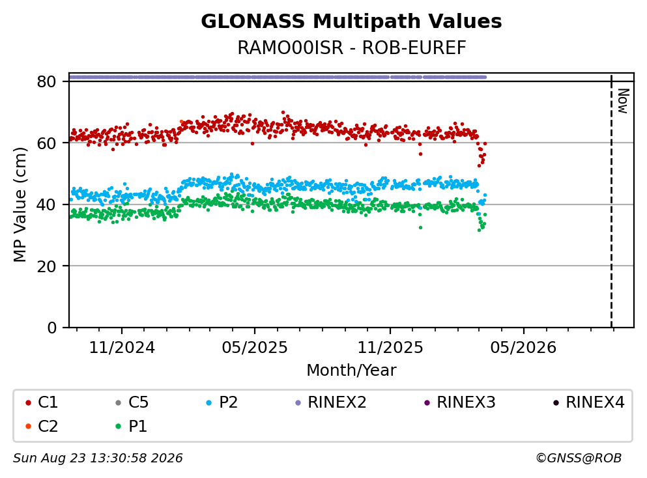Select the RINEX2 legend label

pyautogui.click(x=337, y=402)
